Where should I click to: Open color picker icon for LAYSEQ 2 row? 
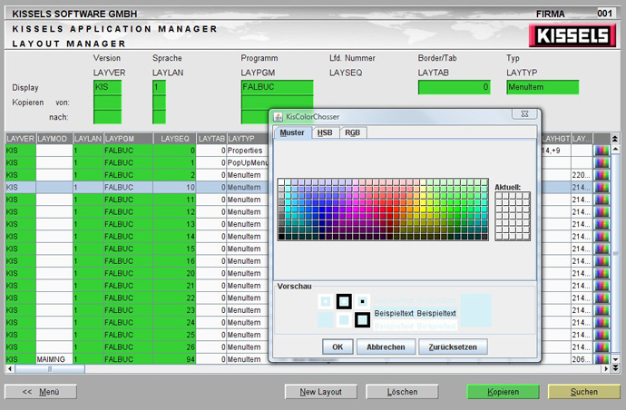[x=602, y=175]
